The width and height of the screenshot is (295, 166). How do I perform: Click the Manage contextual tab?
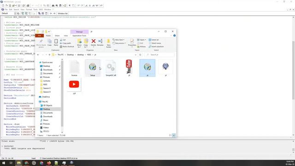coord(79,32)
